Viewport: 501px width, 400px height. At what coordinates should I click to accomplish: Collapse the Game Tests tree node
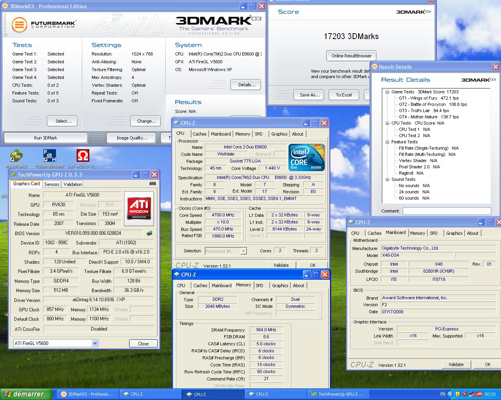point(387,92)
